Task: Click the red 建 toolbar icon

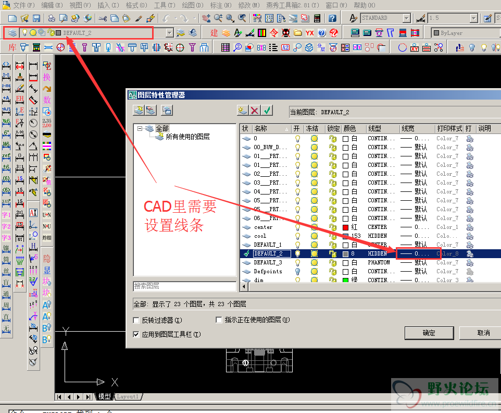Action: [214, 33]
